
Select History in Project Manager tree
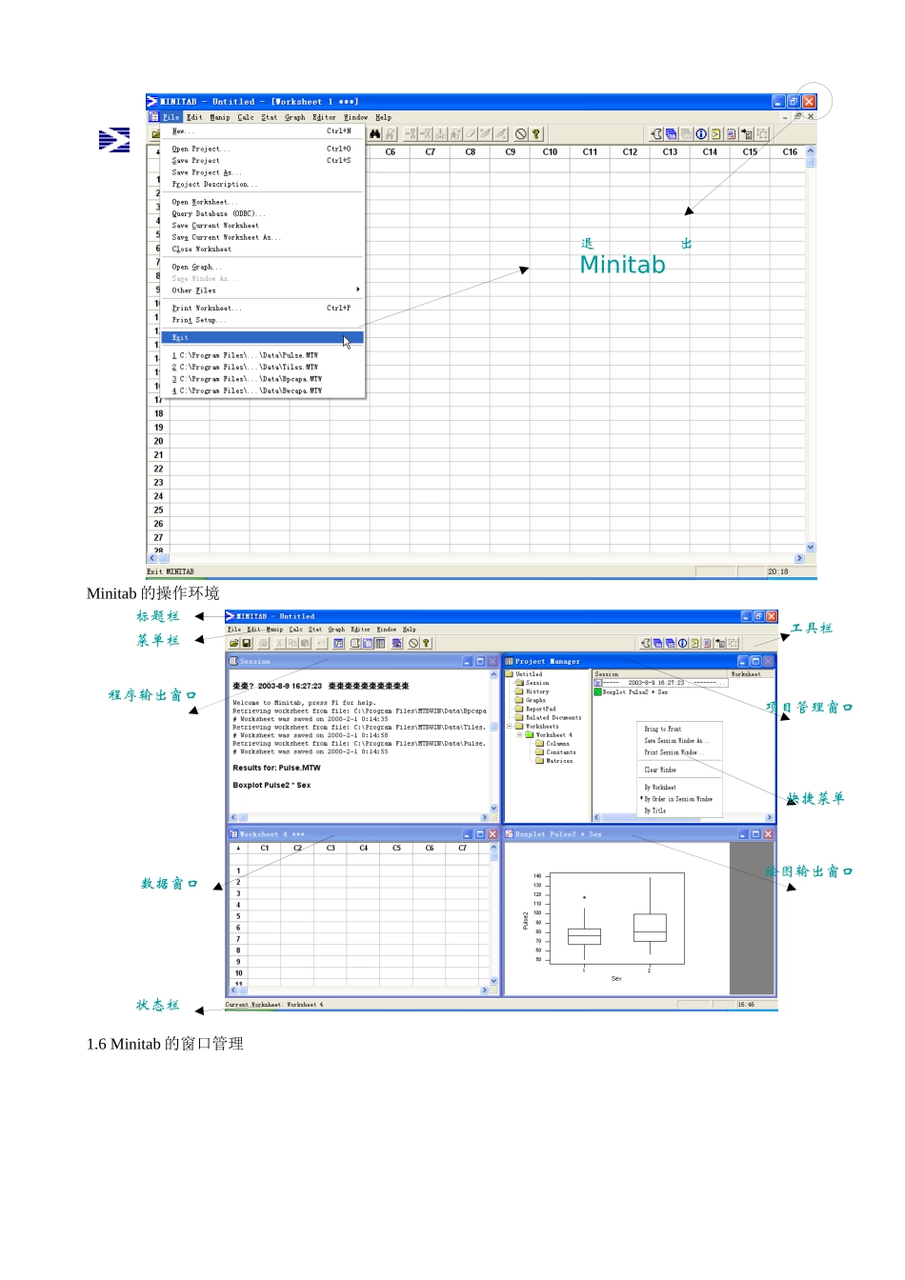[x=537, y=691]
